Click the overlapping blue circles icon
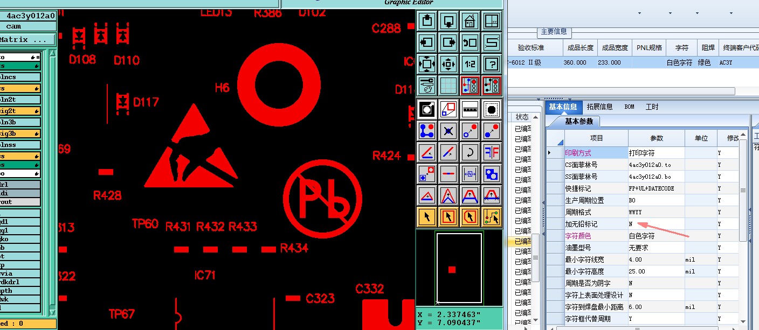The width and height of the screenshot is (759, 330). pos(491,174)
